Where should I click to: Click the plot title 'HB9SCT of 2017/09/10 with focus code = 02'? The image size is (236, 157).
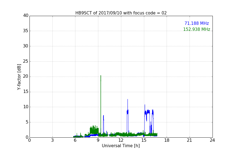click(121, 13)
